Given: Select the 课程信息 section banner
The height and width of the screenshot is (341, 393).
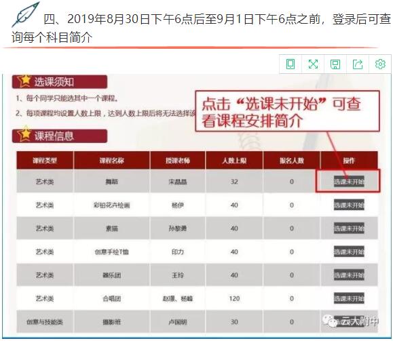Looking at the screenshot, I should click(60, 136).
